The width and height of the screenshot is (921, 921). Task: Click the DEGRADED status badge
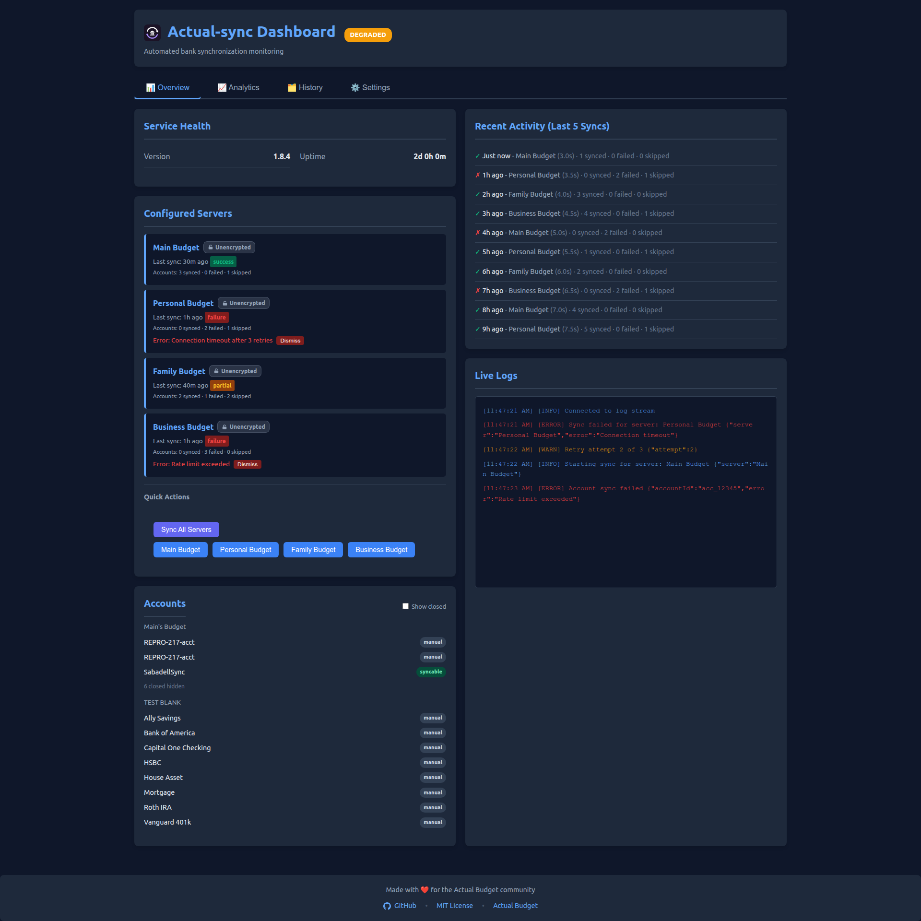[368, 35]
